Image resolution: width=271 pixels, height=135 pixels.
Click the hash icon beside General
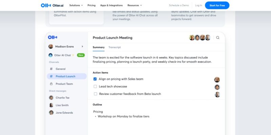pyautogui.click(x=51, y=69)
